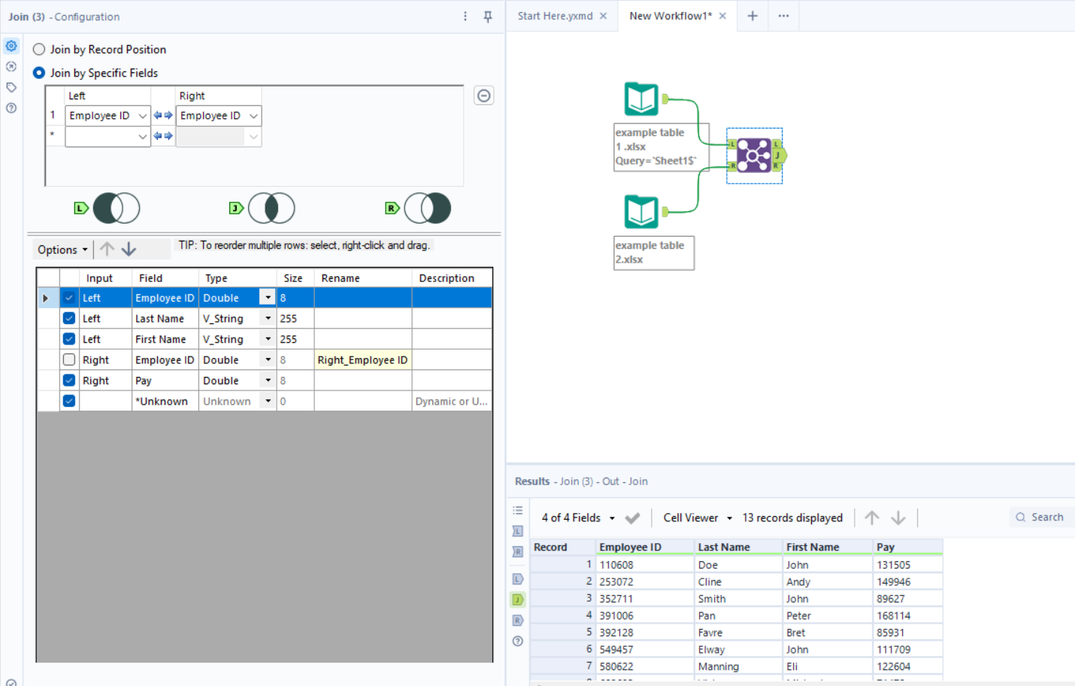This screenshot has width=1075, height=686.
Task: Add a new workflow tab
Action: point(752,16)
